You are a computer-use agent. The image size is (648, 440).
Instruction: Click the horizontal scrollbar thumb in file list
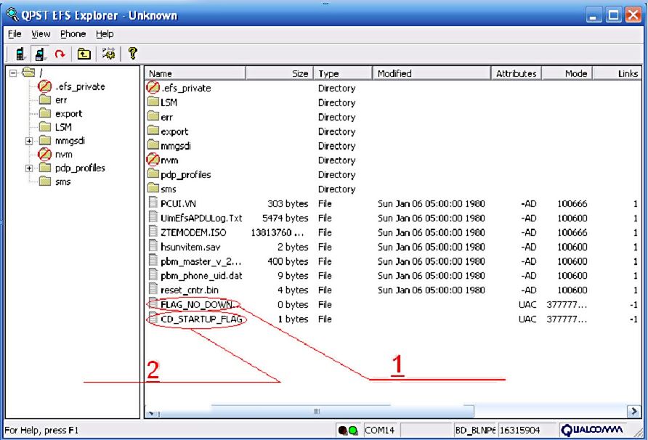coord(317,412)
